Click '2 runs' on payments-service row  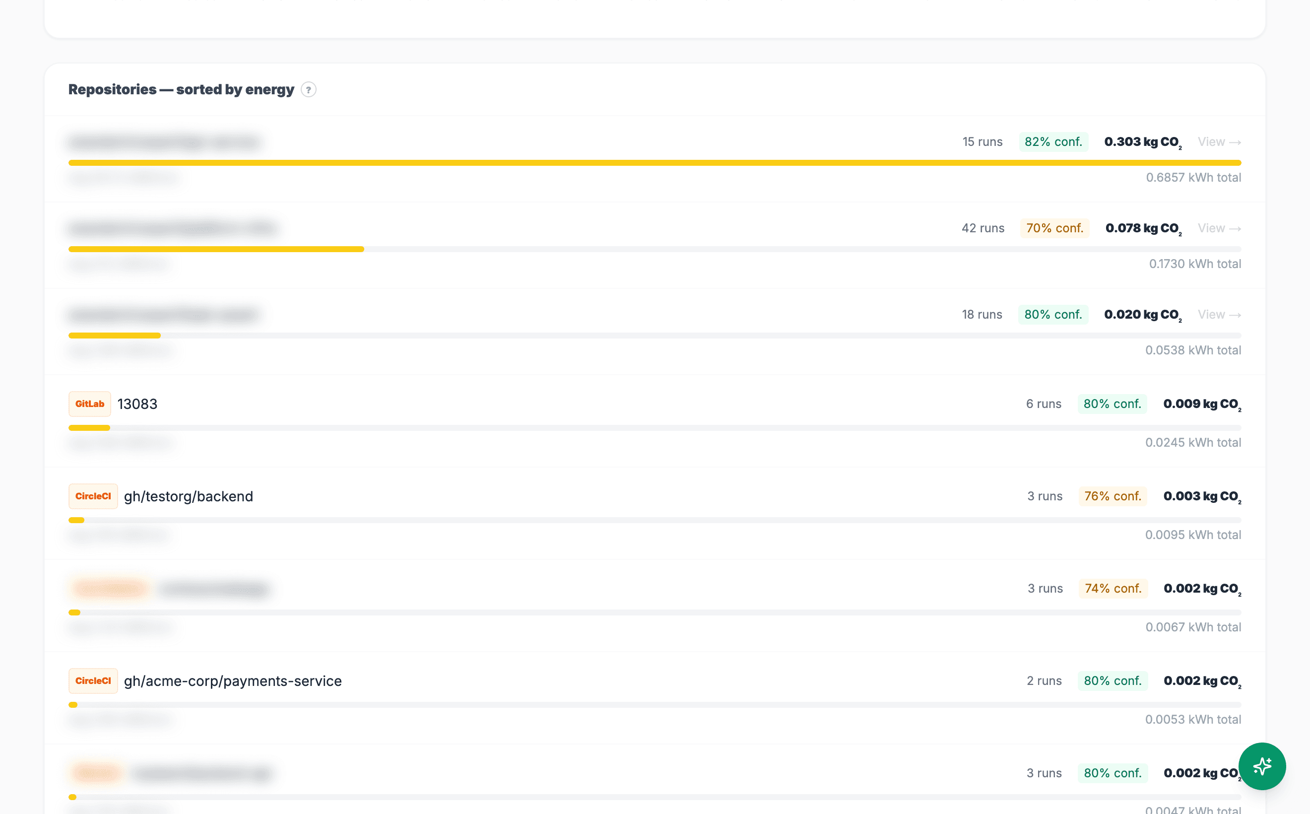pyautogui.click(x=1044, y=681)
